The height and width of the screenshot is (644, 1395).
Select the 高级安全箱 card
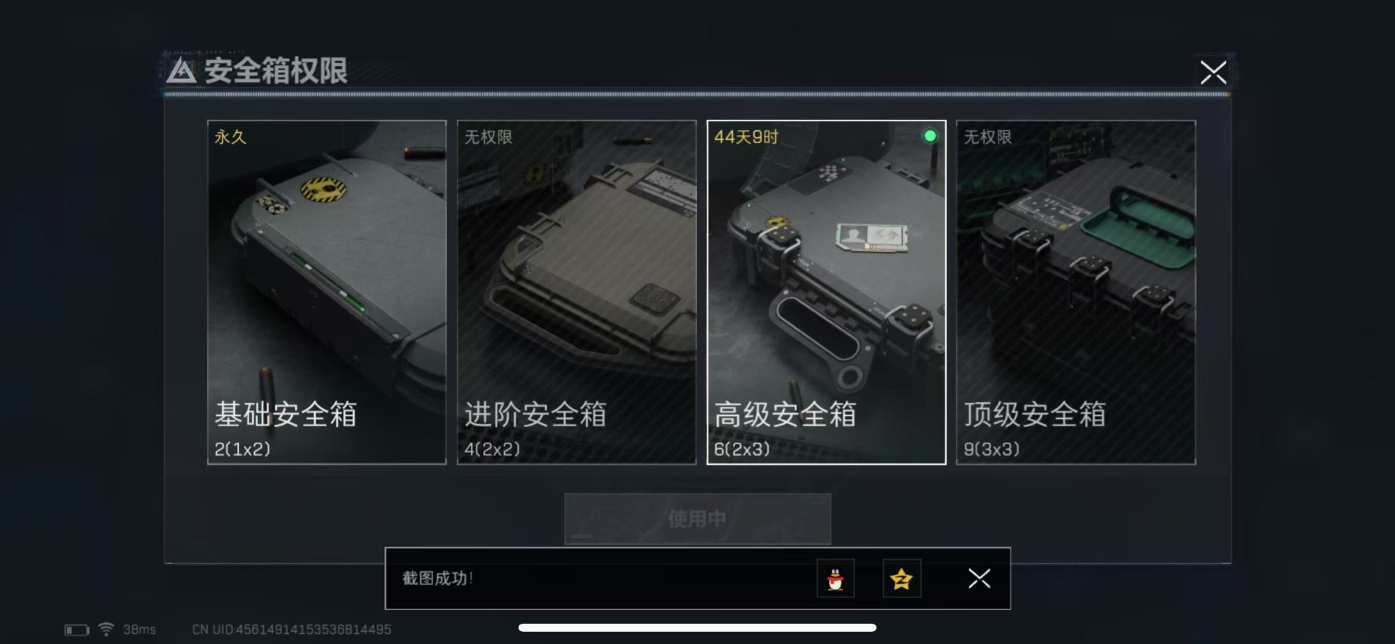tap(826, 292)
